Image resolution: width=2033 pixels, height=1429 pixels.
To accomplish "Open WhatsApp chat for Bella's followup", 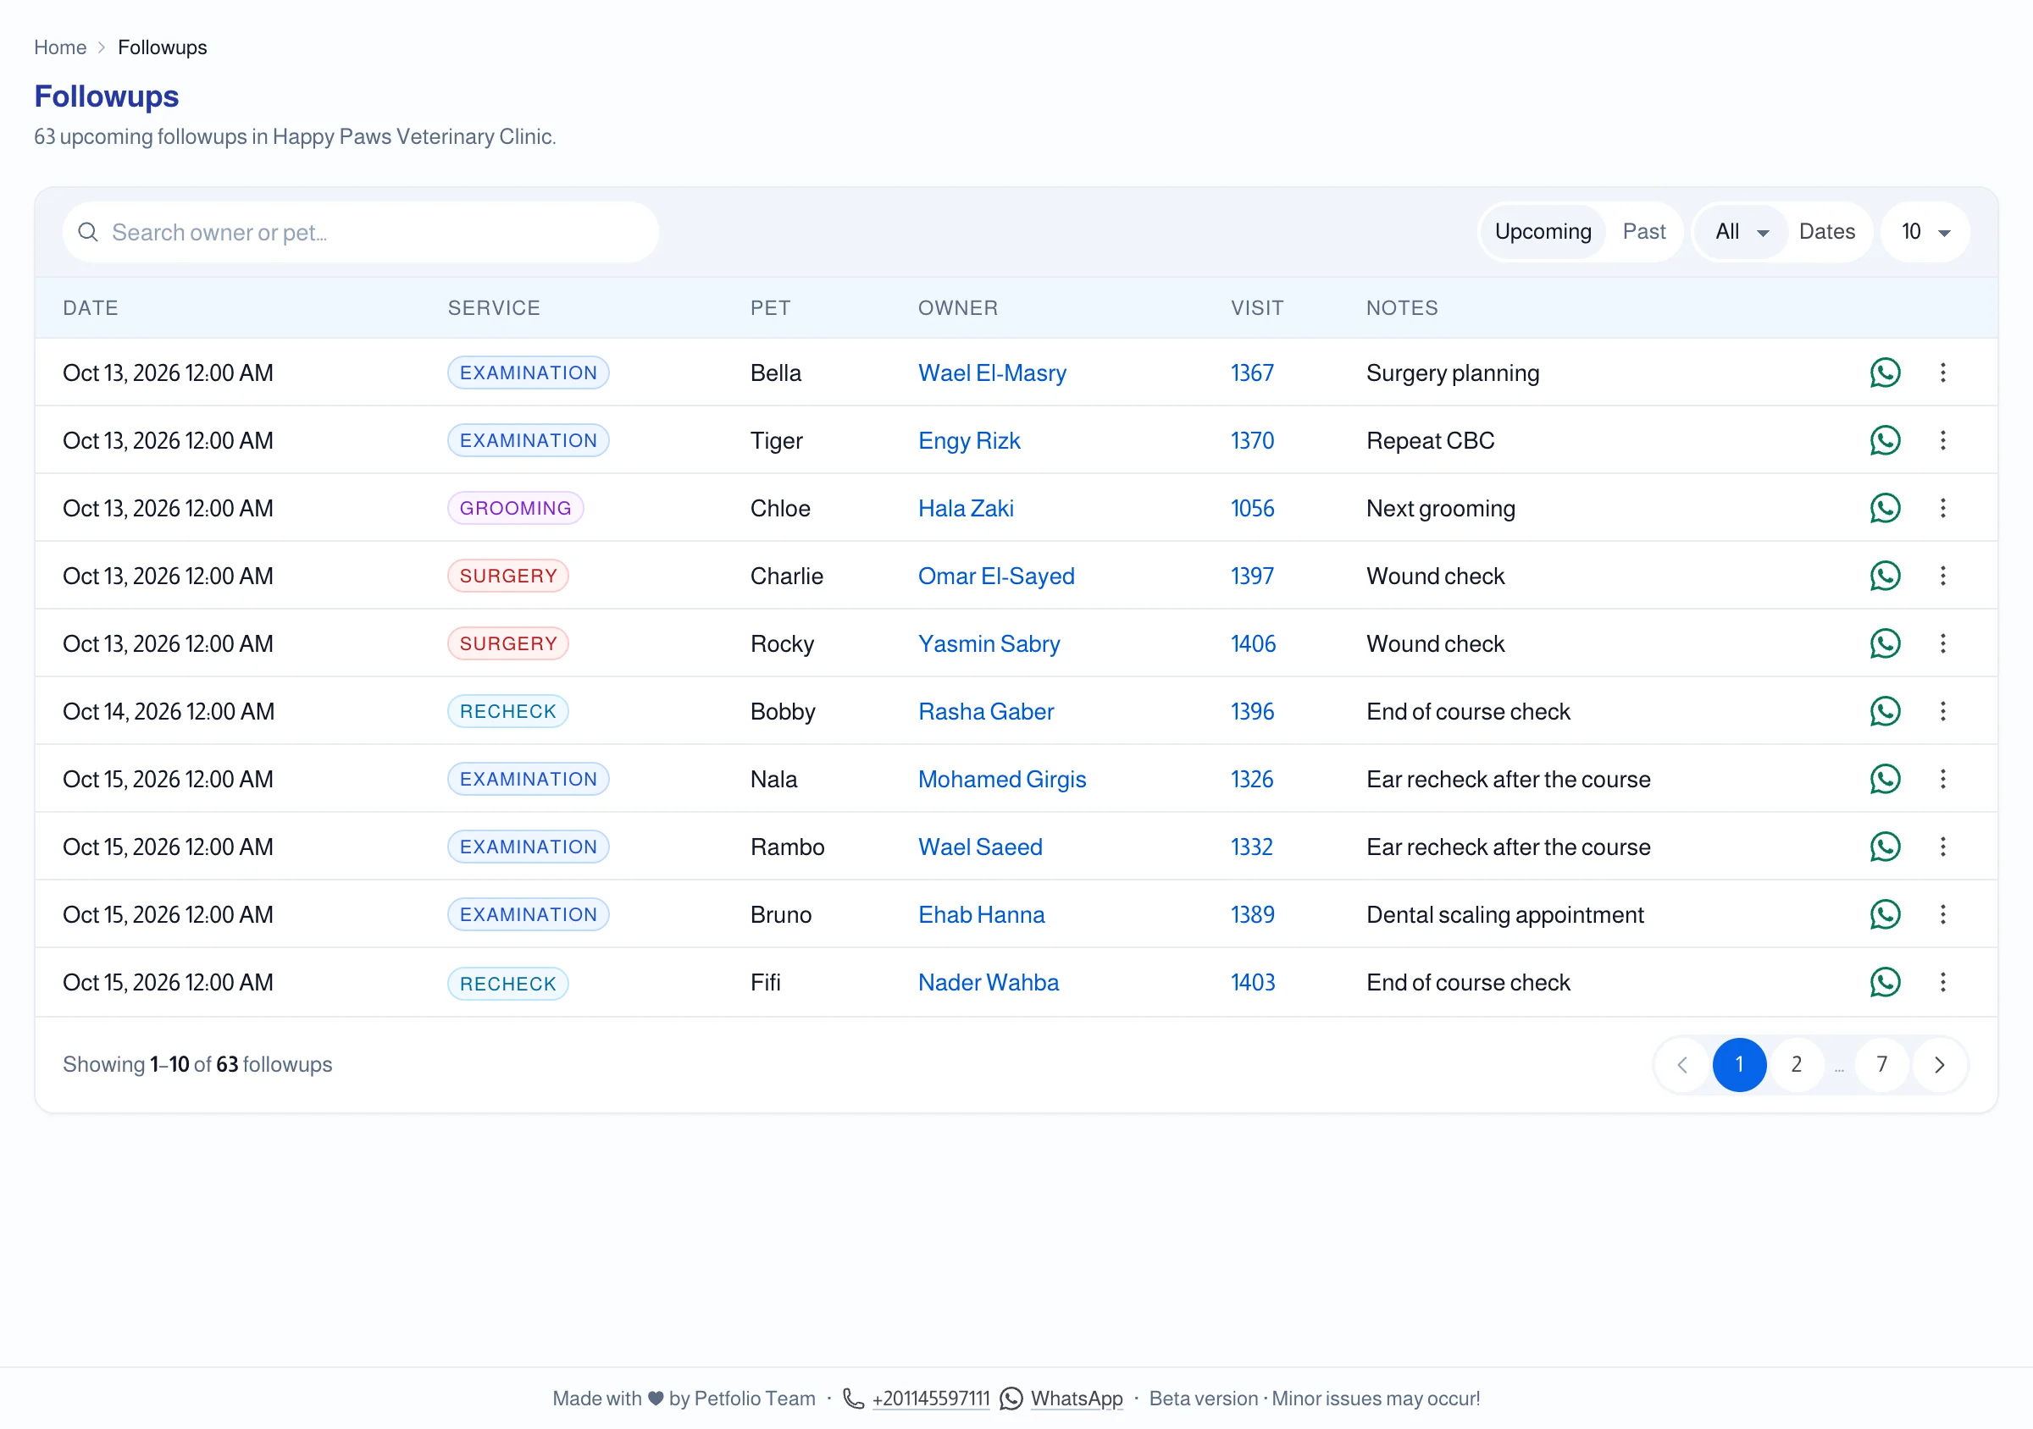I will 1884,372.
